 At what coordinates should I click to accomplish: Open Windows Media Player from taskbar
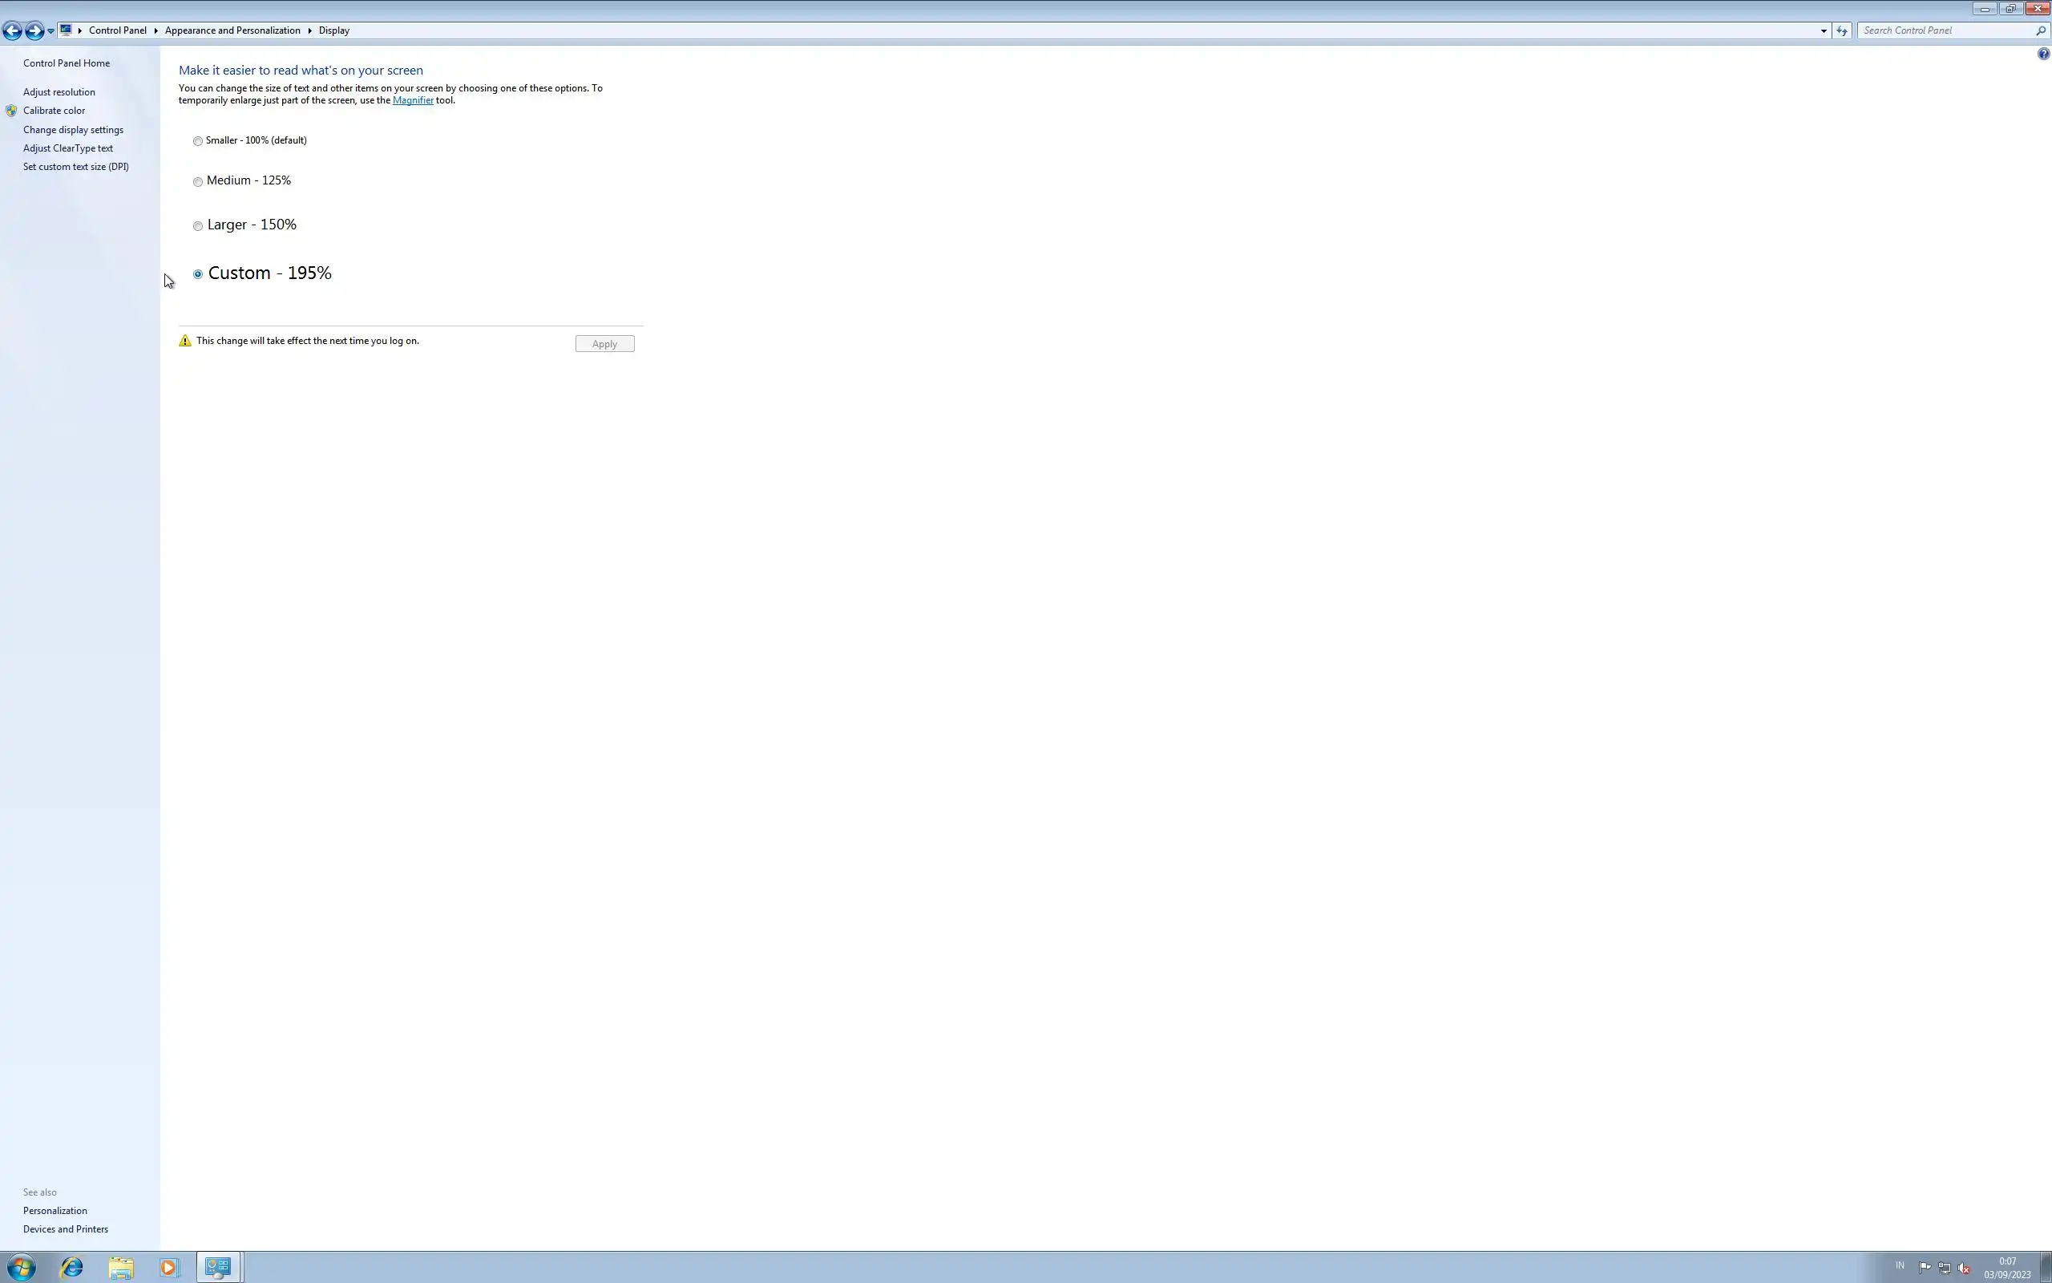(169, 1267)
